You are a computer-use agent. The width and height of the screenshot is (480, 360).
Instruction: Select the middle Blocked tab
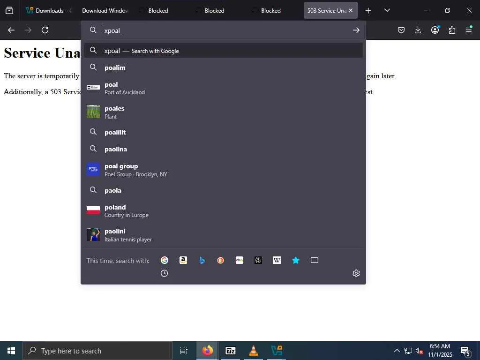214,11
